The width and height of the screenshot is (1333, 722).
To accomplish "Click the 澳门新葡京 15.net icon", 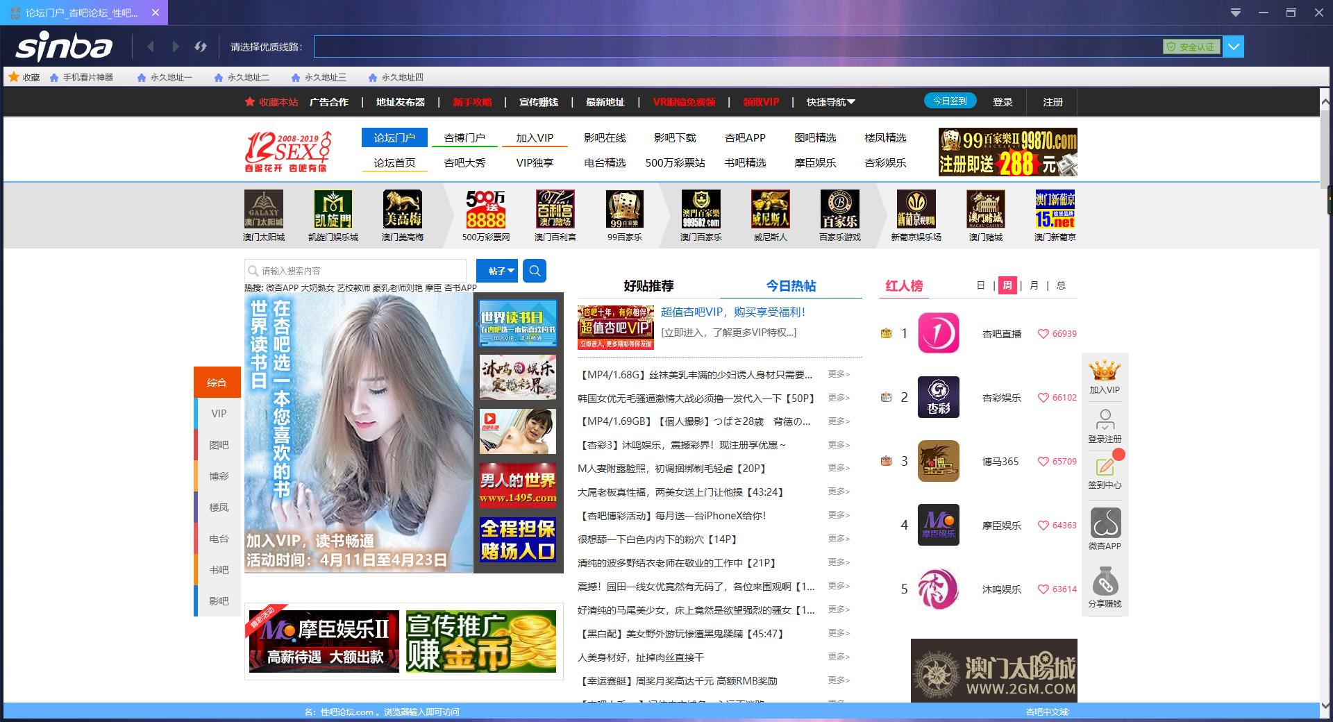I will pos(1055,209).
